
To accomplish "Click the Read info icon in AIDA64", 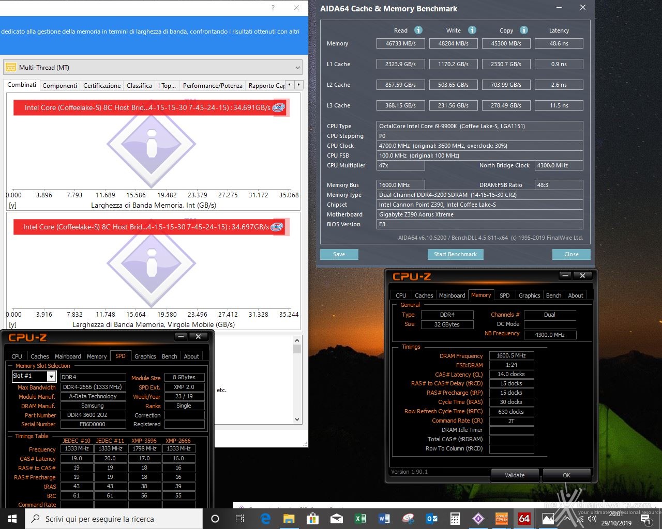I will [418, 30].
